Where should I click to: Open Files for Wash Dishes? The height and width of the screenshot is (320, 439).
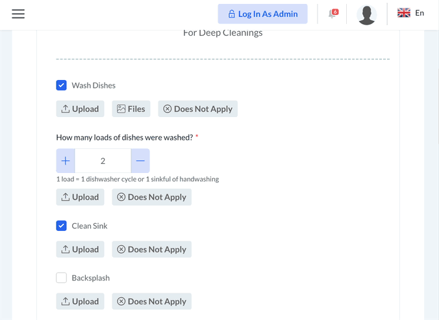(131, 109)
